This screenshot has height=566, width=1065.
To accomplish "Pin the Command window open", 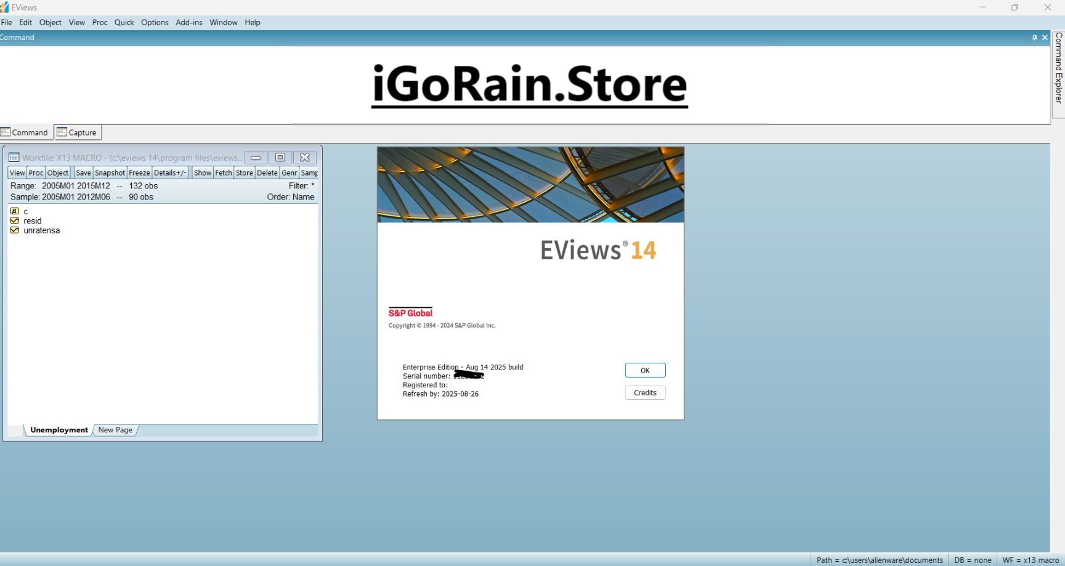I will [x=1034, y=37].
